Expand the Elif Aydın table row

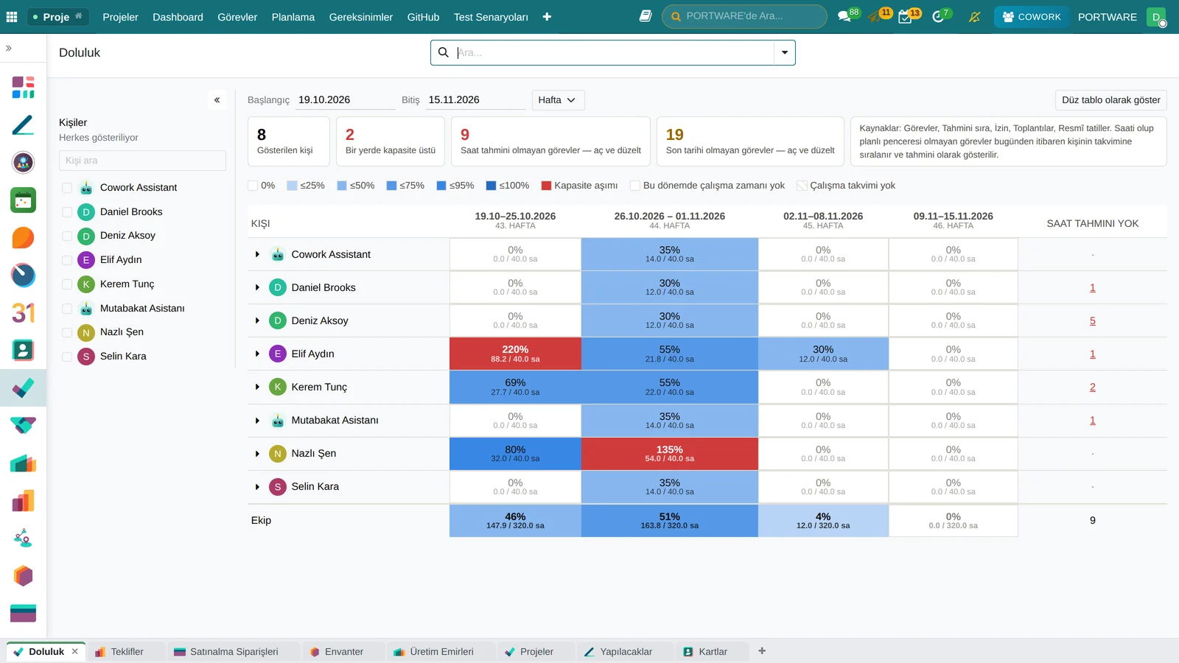coord(257,354)
